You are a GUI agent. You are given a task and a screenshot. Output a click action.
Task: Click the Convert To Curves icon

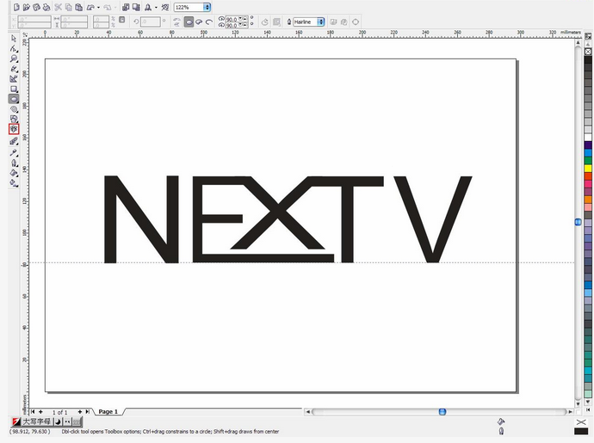point(356,22)
